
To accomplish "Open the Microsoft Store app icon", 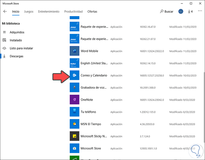I will click(74, 148).
